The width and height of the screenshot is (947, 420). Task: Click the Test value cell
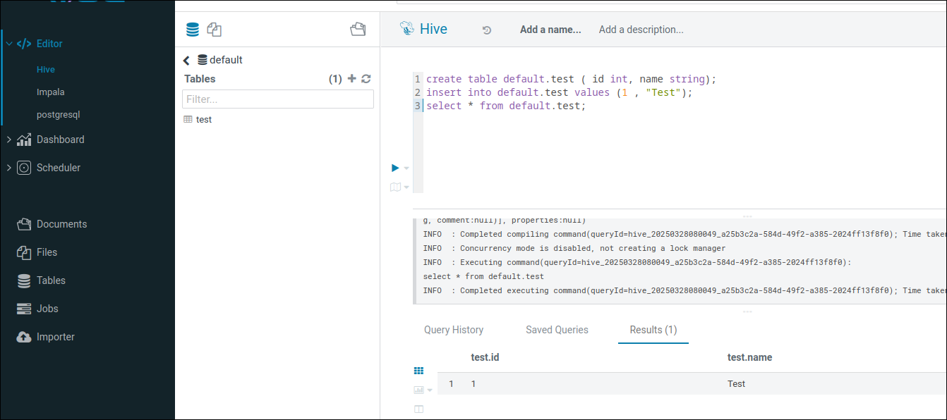coord(736,384)
